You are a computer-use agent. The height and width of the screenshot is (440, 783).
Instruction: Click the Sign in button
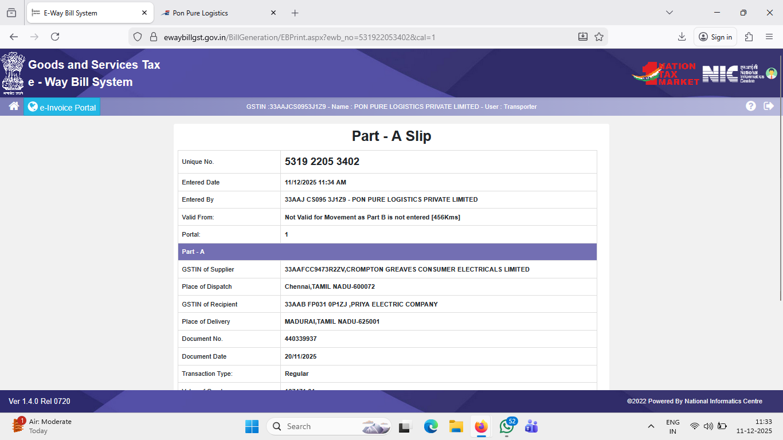click(x=715, y=37)
